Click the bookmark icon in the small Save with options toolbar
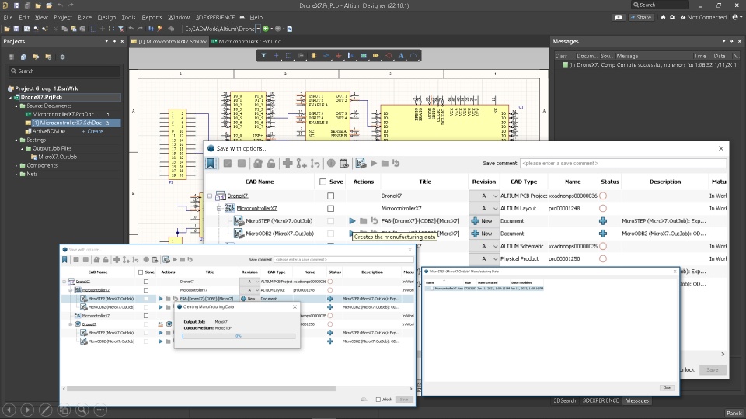 [x=64, y=260]
